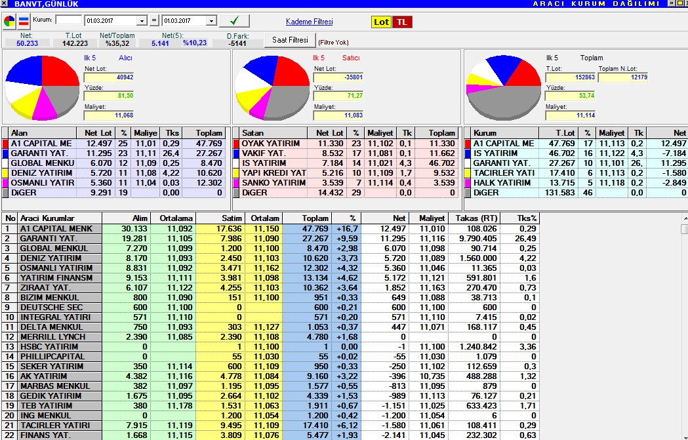Select the MERRILL LYNCH row
Viewport: 688px width, 440px height.
tap(271, 337)
